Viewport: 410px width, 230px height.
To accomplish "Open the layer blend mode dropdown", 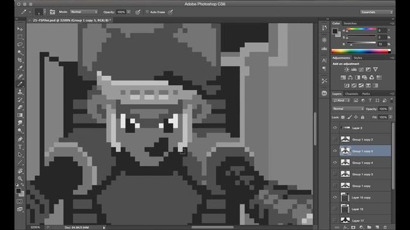I will coord(348,109).
